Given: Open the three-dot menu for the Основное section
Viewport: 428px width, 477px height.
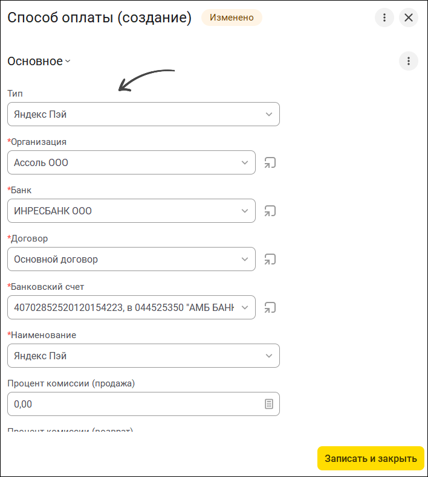Looking at the screenshot, I should click(408, 61).
